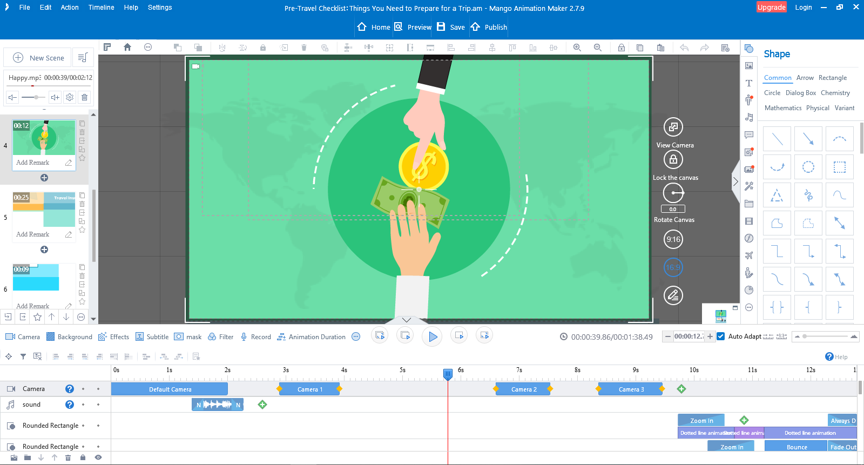Decrease scene duration with minus stepper
Image resolution: width=864 pixels, height=465 pixels.
[668, 336]
